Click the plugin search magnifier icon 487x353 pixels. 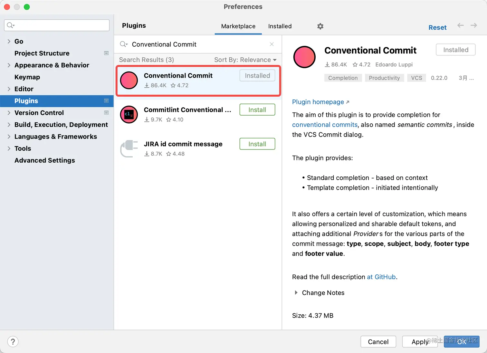click(124, 44)
